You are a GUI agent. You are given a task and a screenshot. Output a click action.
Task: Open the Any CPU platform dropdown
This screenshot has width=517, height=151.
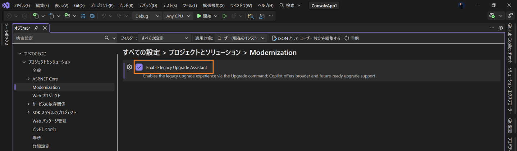click(x=178, y=16)
